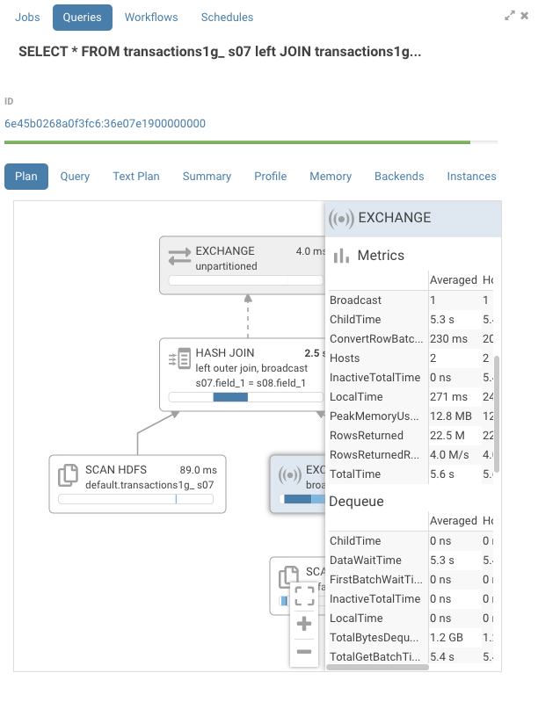Open the Workflows section
Viewport: 538px width, 709px height.
point(151,18)
